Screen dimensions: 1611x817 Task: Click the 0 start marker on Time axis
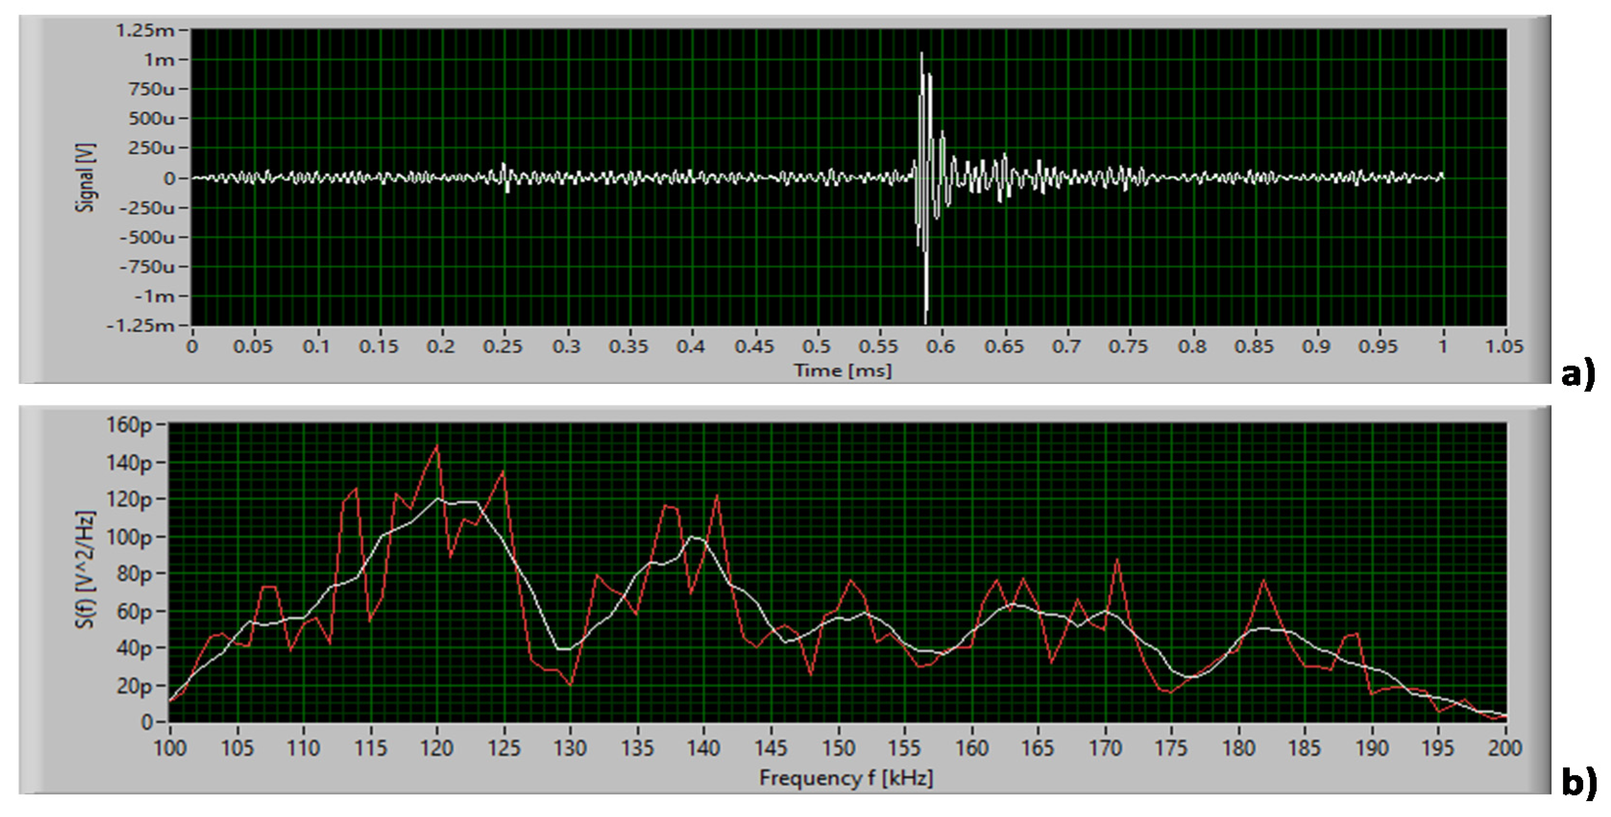pyautogui.click(x=192, y=346)
